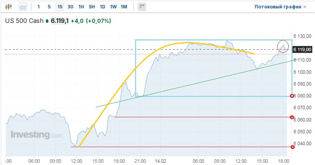Viewport: 315px width, 165px height.
Task: Click the green up arrow beside price
Action: click(x=47, y=21)
